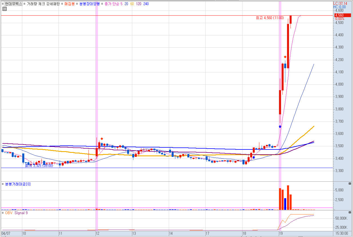Screen dimensions: 353x237
Task: Select the Signal 9 label
Action: tap(21, 213)
